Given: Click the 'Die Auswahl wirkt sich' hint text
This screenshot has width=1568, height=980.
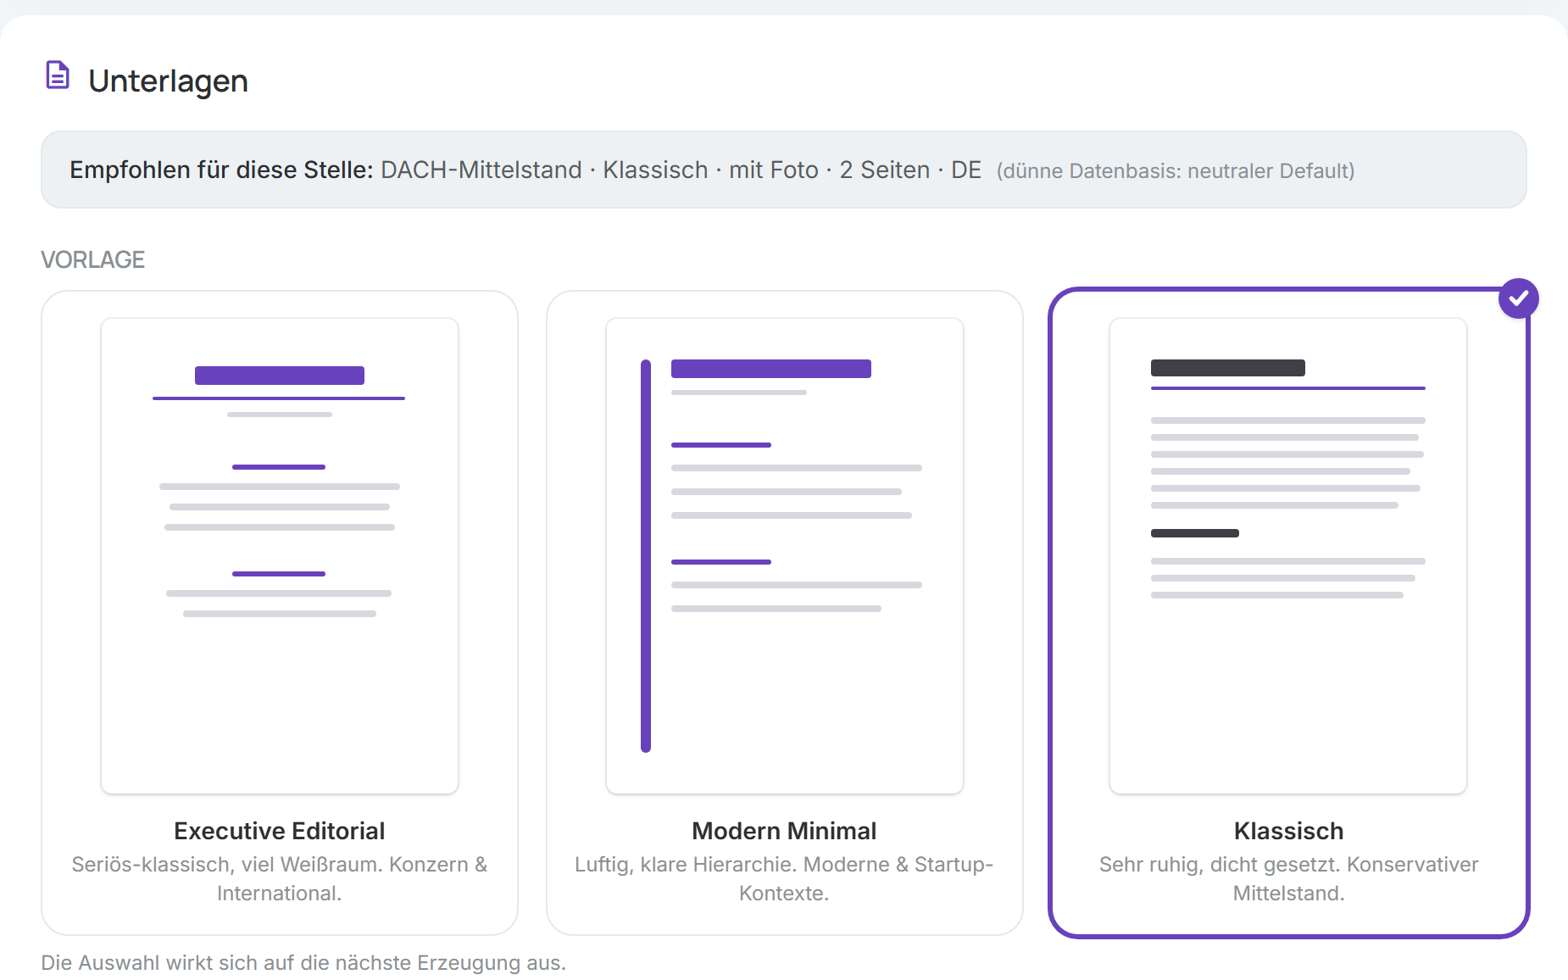Looking at the screenshot, I should point(303,963).
